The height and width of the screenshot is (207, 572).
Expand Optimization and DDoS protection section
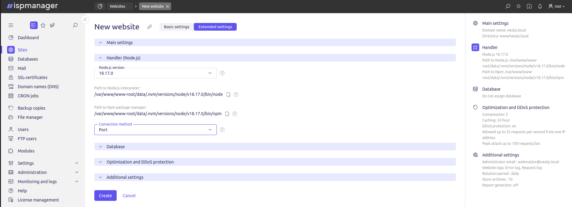(x=275, y=162)
